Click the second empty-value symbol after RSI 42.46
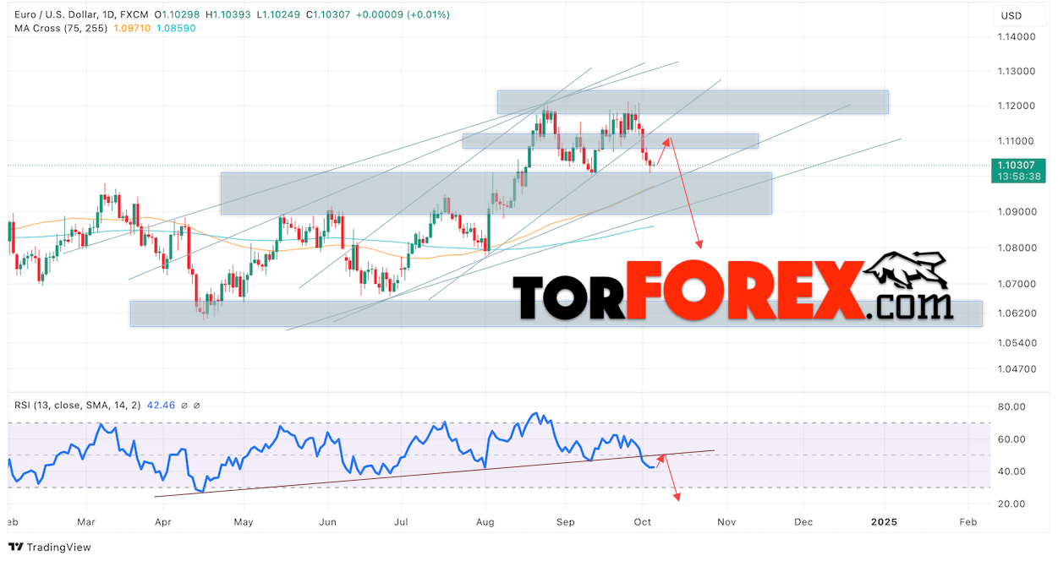Image resolution: width=1058 pixels, height=561 pixels. point(197,406)
